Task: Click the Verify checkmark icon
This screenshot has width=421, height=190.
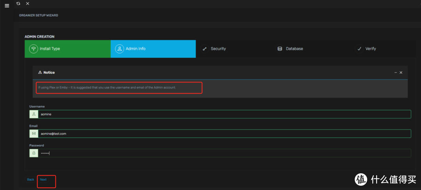Action: [359, 49]
